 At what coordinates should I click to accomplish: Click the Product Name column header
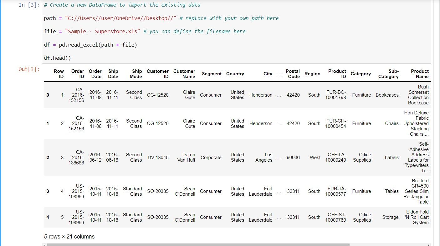pyautogui.click(x=419, y=74)
